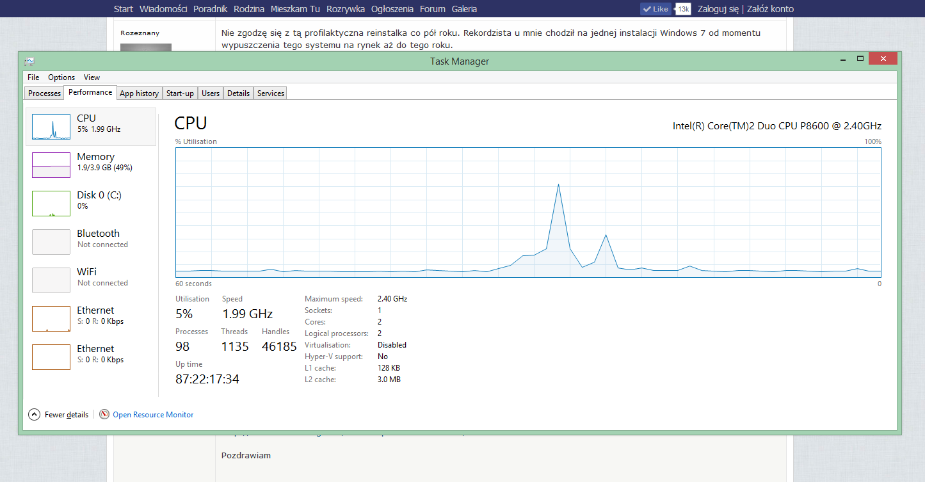Image resolution: width=925 pixels, height=482 pixels.
Task: Select the second Ethernet adapter graph
Action: point(51,357)
